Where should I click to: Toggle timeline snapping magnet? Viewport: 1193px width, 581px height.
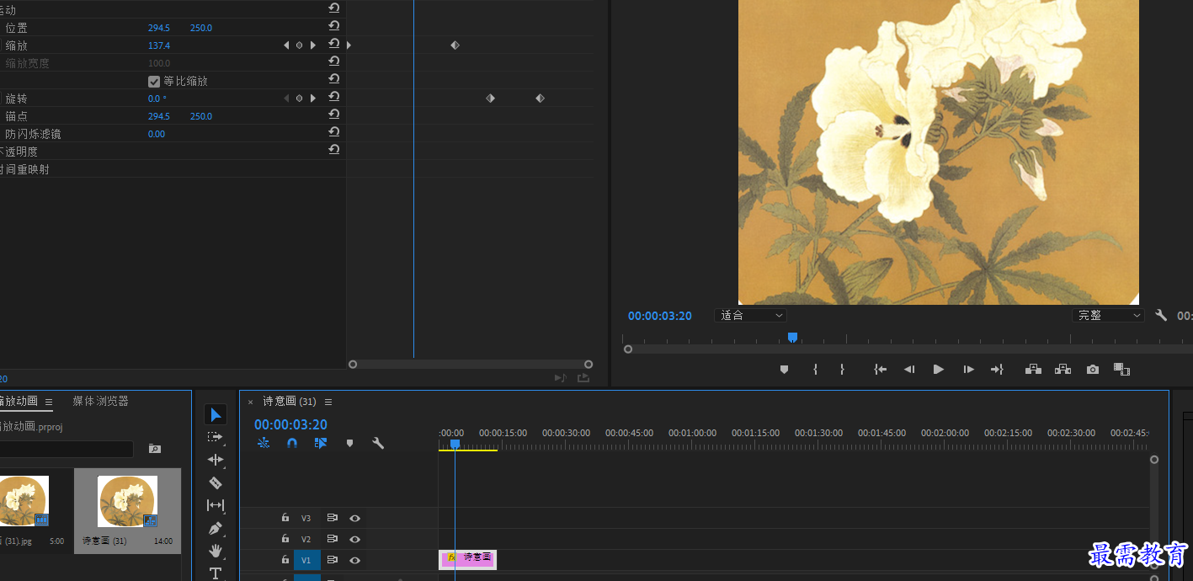(x=292, y=443)
